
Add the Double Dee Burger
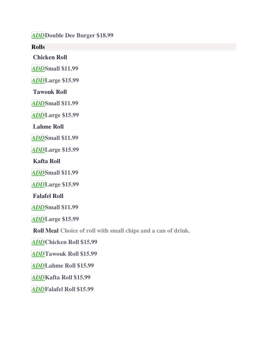38,35
